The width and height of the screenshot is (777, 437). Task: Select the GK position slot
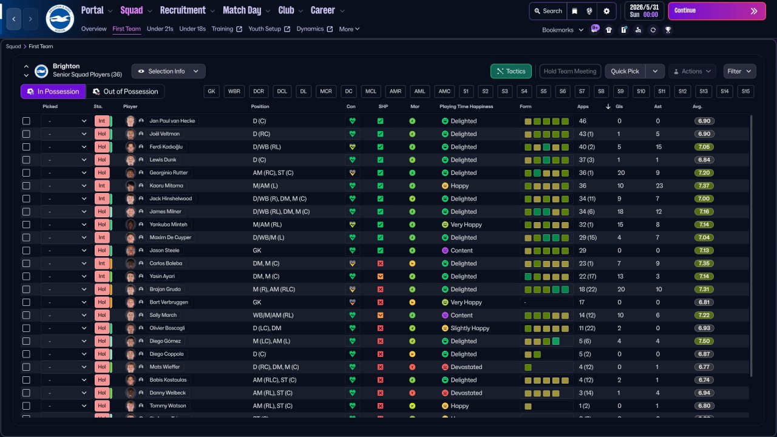tap(211, 91)
